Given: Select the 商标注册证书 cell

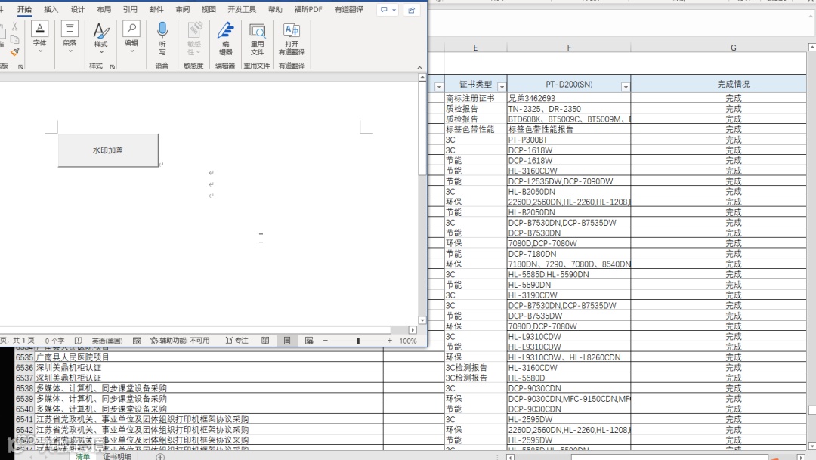Looking at the screenshot, I should (475, 98).
